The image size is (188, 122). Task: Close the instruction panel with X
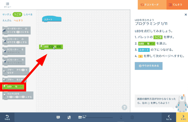[186, 15]
